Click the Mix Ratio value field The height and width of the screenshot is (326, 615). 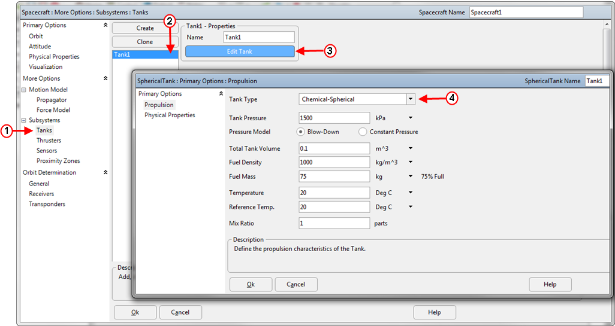[x=334, y=223]
